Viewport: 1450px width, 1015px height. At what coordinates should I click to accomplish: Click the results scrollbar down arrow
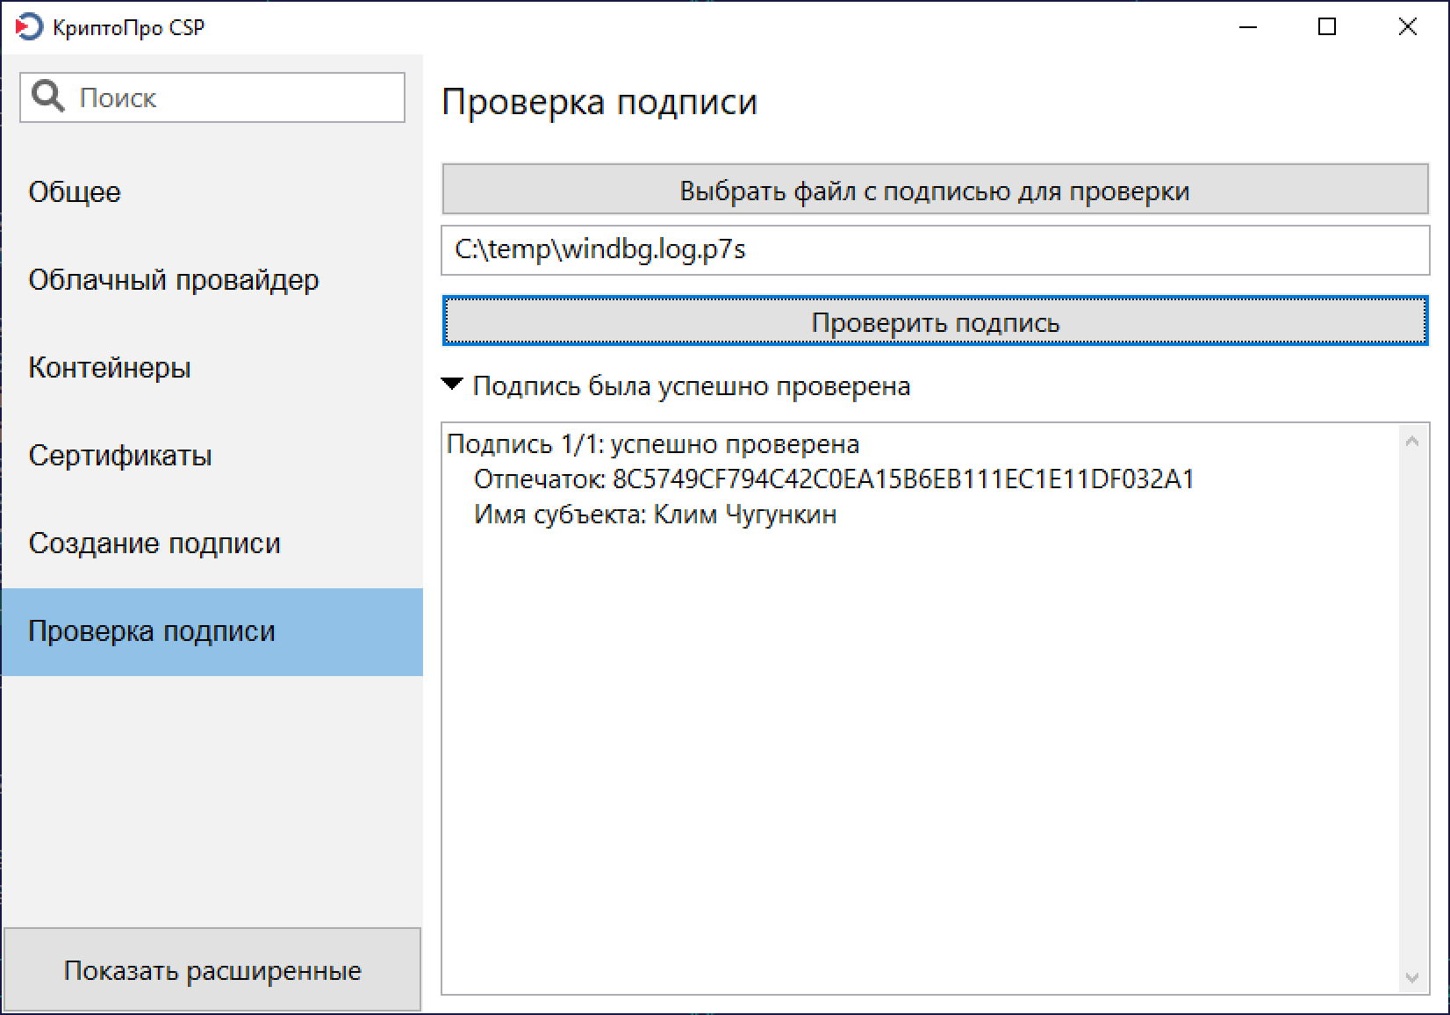point(1411,977)
